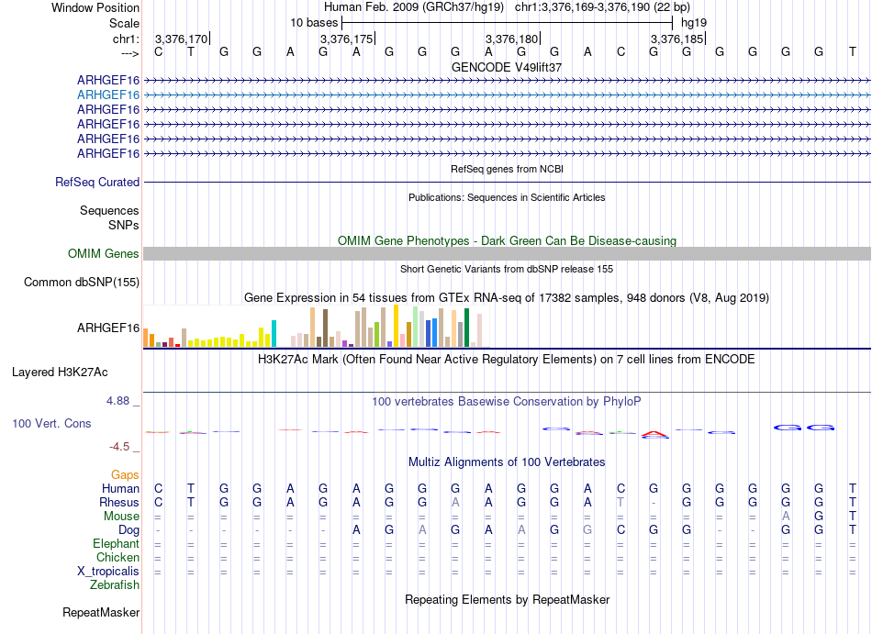Click the 100 Vert. Cons label
This screenshot has width=872, height=634.
pyautogui.click(x=51, y=423)
